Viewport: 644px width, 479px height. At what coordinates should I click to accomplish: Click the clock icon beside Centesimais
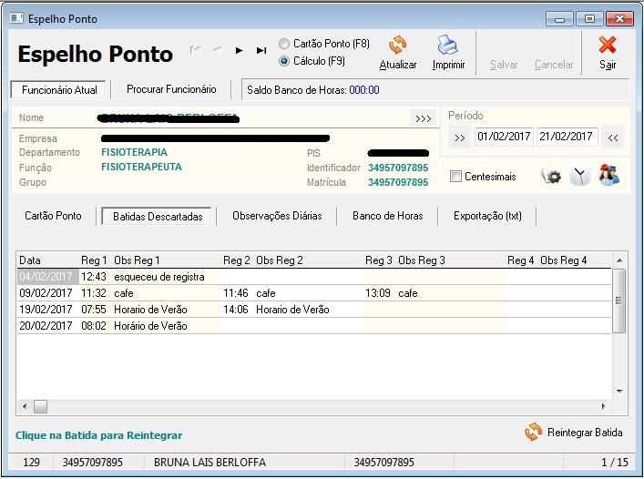point(580,177)
